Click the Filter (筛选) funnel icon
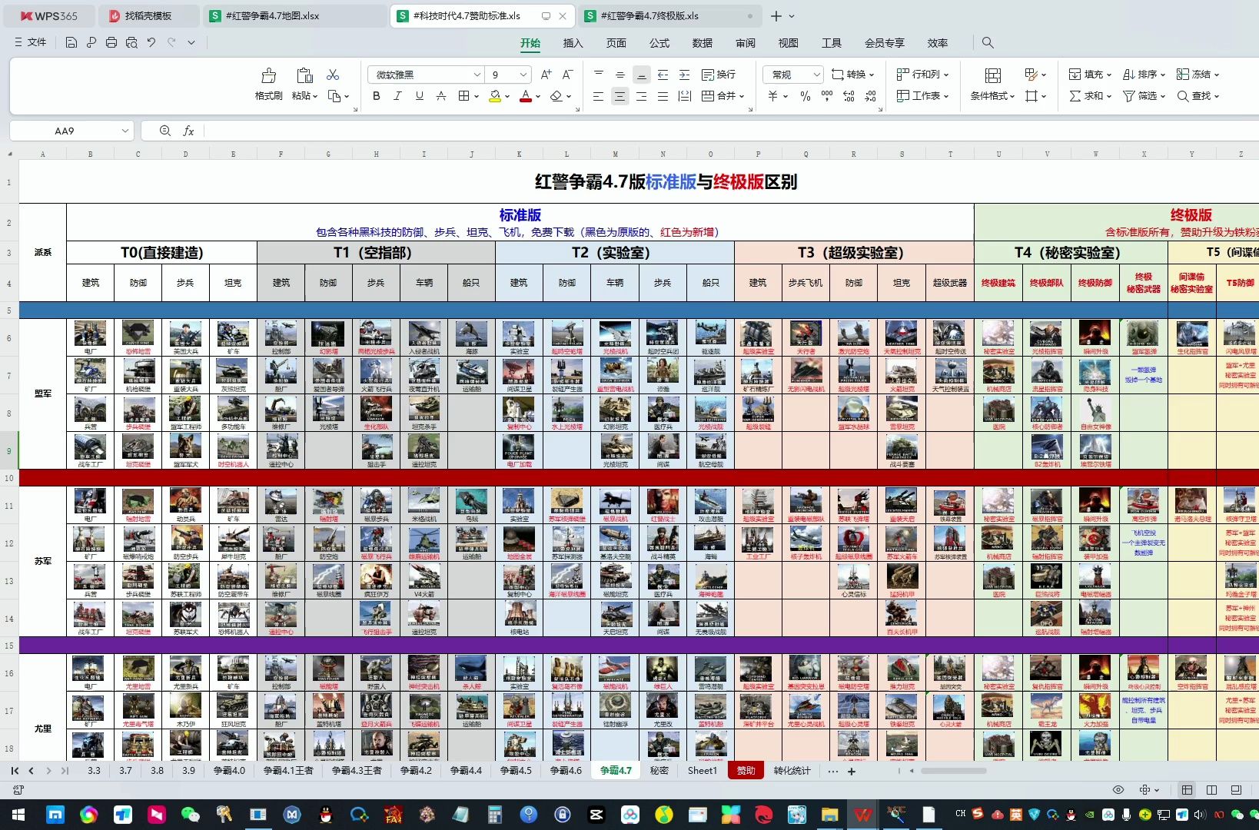The width and height of the screenshot is (1259, 830). [x=1129, y=96]
